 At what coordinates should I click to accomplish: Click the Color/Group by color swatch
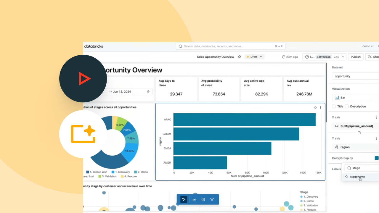click(376, 158)
